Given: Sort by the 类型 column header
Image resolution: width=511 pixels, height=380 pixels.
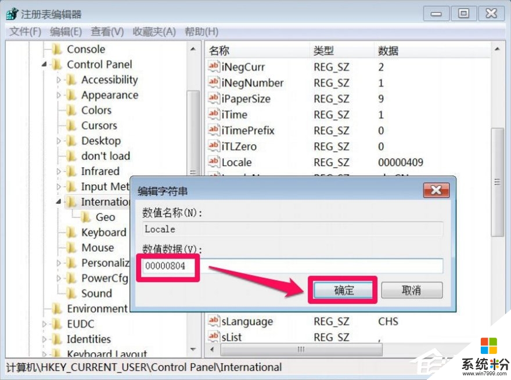Looking at the screenshot, I should tap(342, 51).
